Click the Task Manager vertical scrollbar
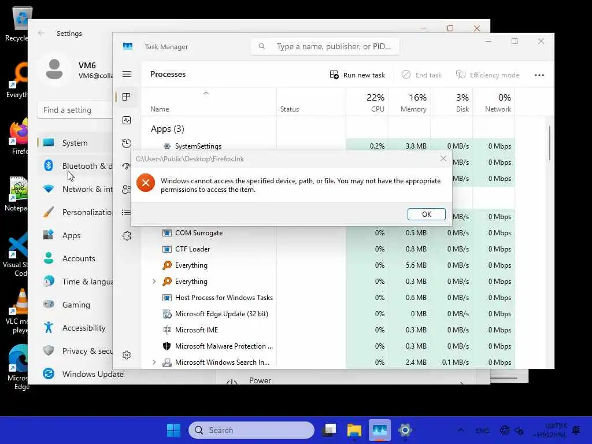Image resolution: width=592 pixels, height=444 pixels. [x=550, y=143]
